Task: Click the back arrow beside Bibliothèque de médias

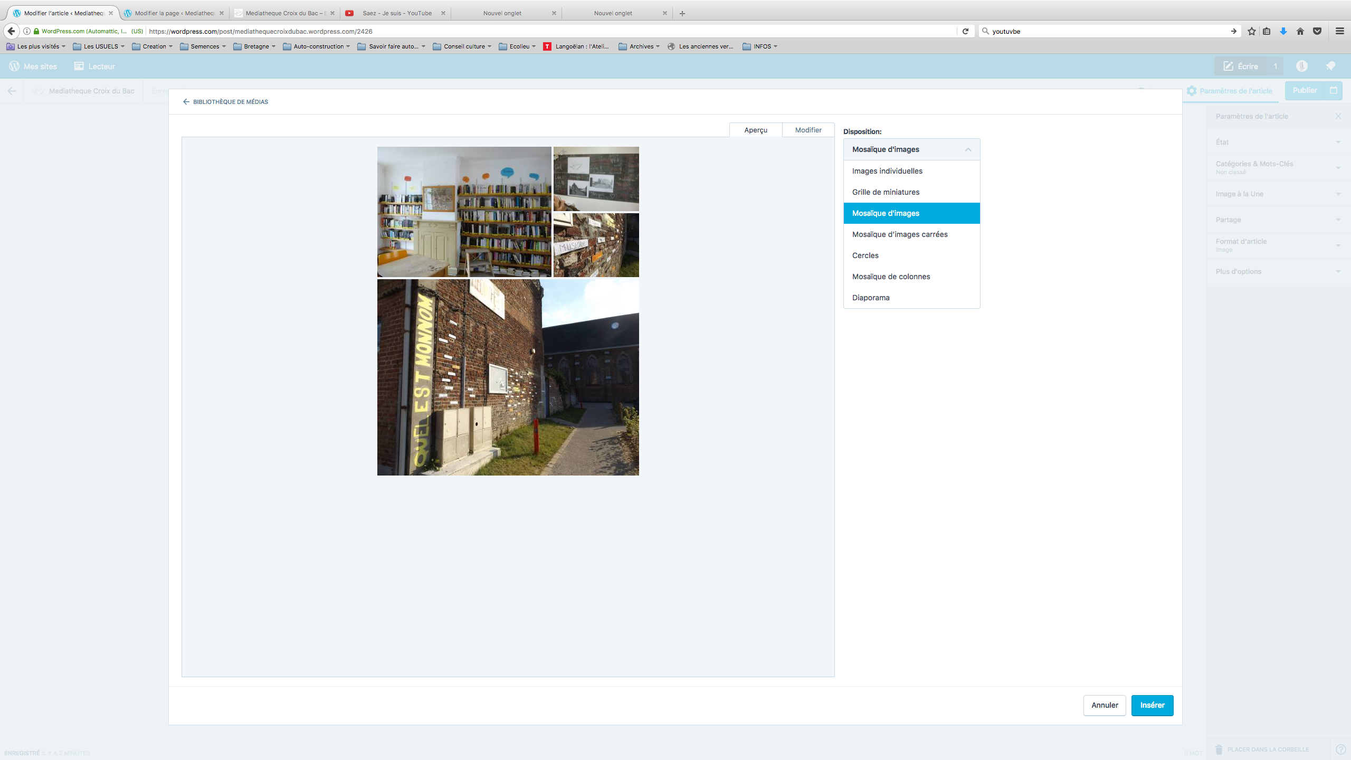Action: click(x=186, y=102)
